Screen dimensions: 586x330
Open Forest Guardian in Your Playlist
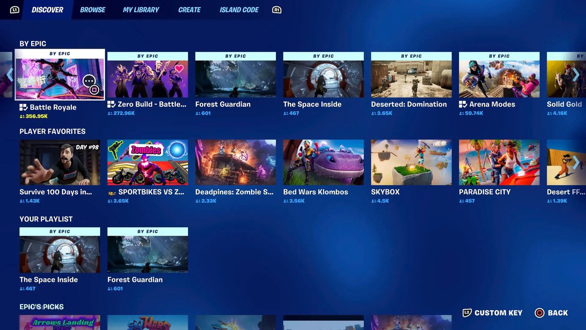pos(147,254)
